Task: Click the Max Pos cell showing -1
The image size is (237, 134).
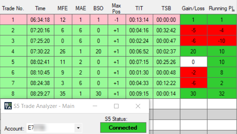Action: click(x=117, y=20)
